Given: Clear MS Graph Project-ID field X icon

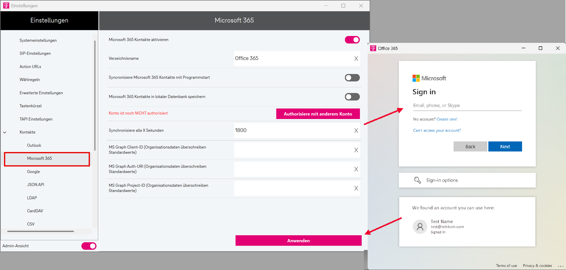Looking at the screenshot, I should (x=356, y=188).
